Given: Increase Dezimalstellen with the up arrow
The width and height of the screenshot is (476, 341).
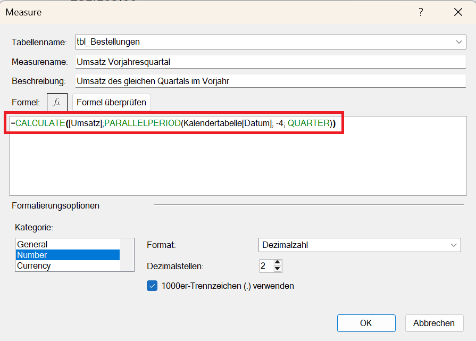Looking at the screenshot, I should click(278, 262).
